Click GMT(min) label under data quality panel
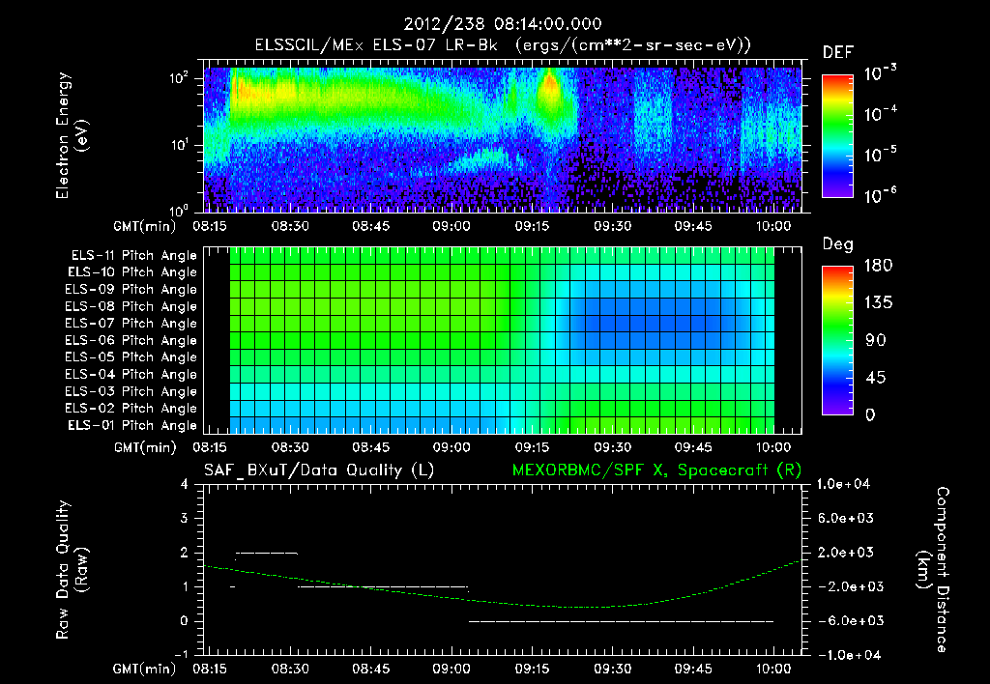Viewport: 990px width, 684px height. (x=145, y=669)
